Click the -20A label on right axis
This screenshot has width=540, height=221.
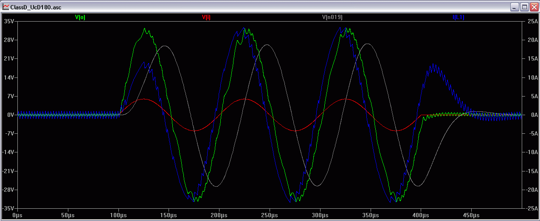(532, 190)
